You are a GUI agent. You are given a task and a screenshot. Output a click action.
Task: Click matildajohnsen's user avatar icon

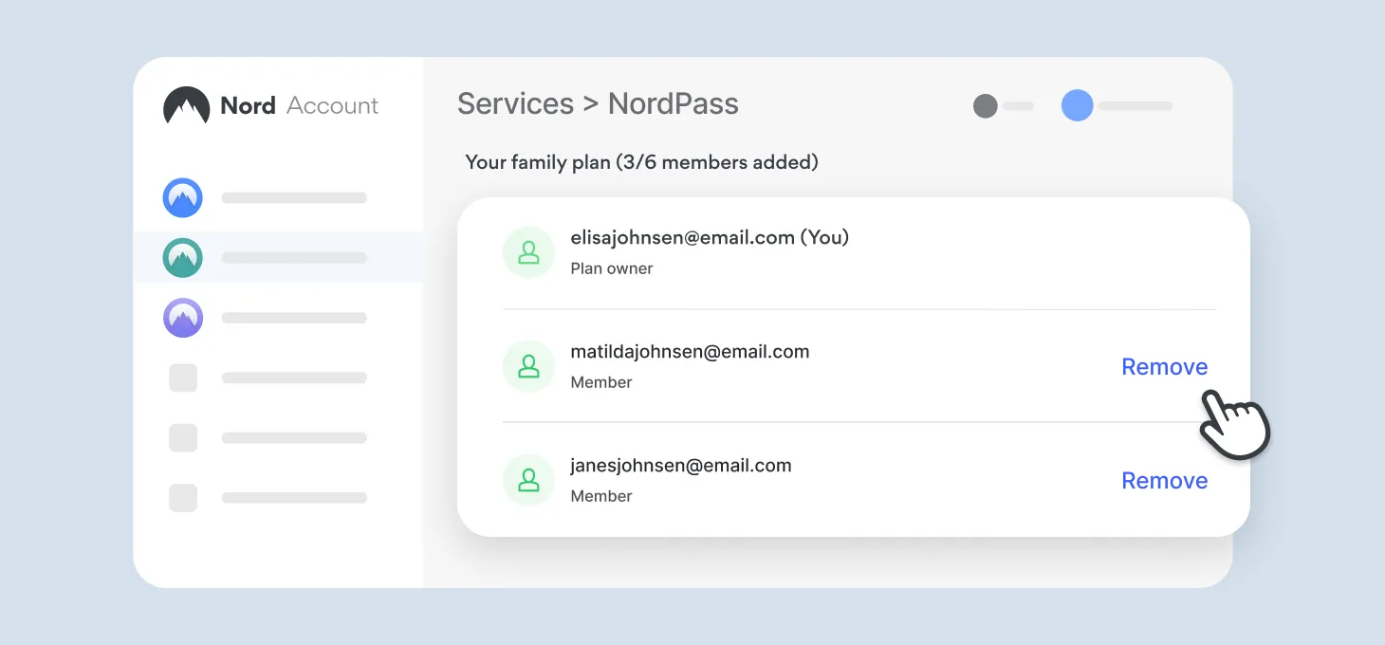coord(528,366)
